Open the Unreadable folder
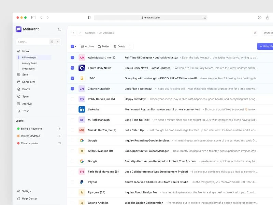The height and width of the screenshot is (205, 273). pyautogui.click(x=28, y=69)
